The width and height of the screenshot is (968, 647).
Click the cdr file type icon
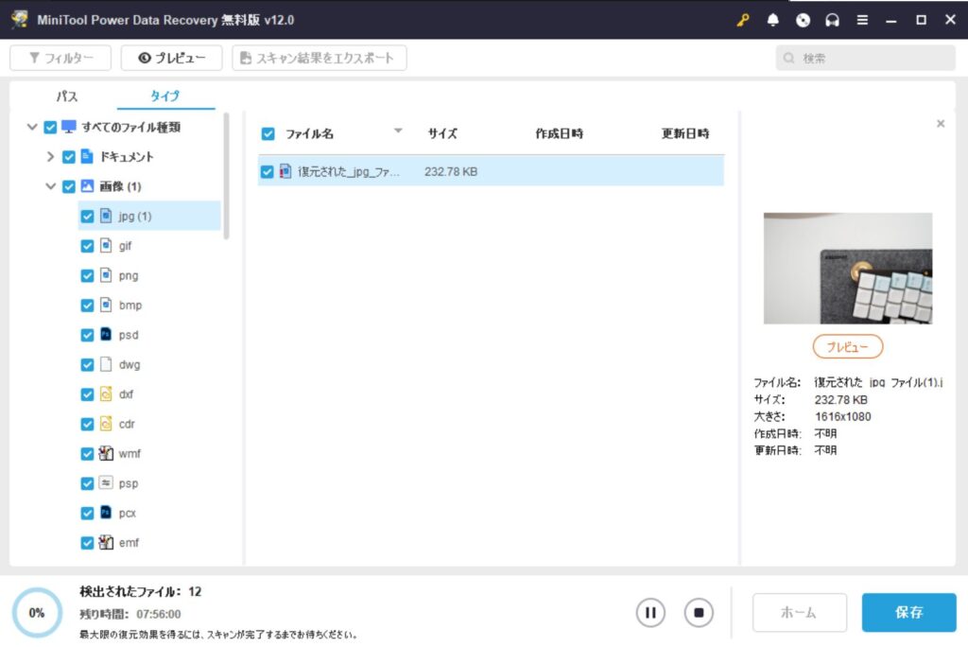(106, 424)
